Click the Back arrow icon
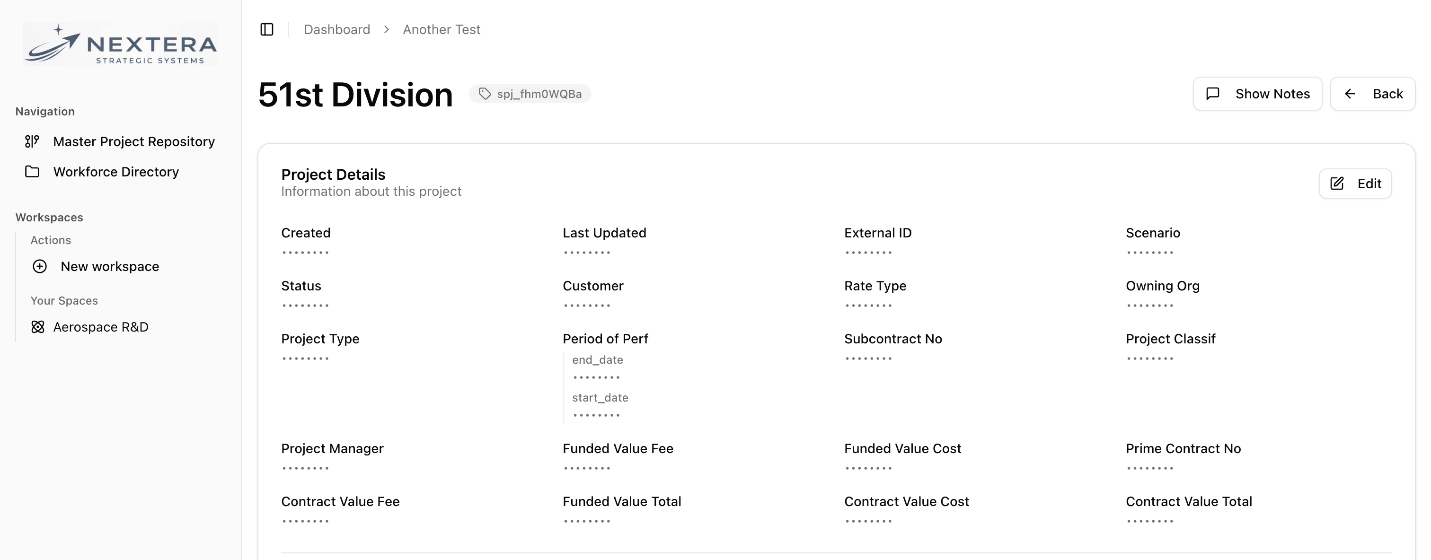 point(1350,94)
